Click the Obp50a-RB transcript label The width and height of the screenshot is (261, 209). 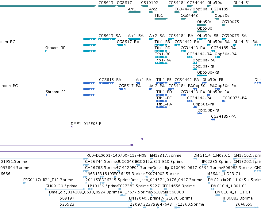point(203,67)
